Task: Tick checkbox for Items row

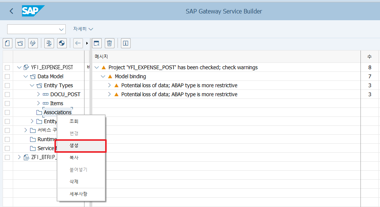Action: coord(7,103)
